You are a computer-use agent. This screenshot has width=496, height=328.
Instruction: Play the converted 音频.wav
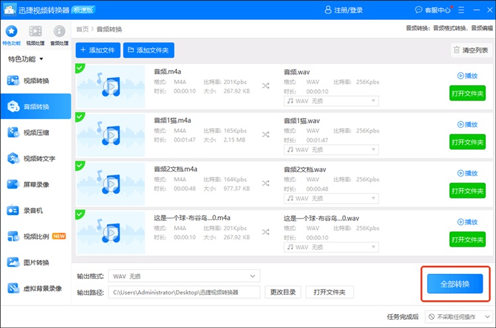pos(467,75)
